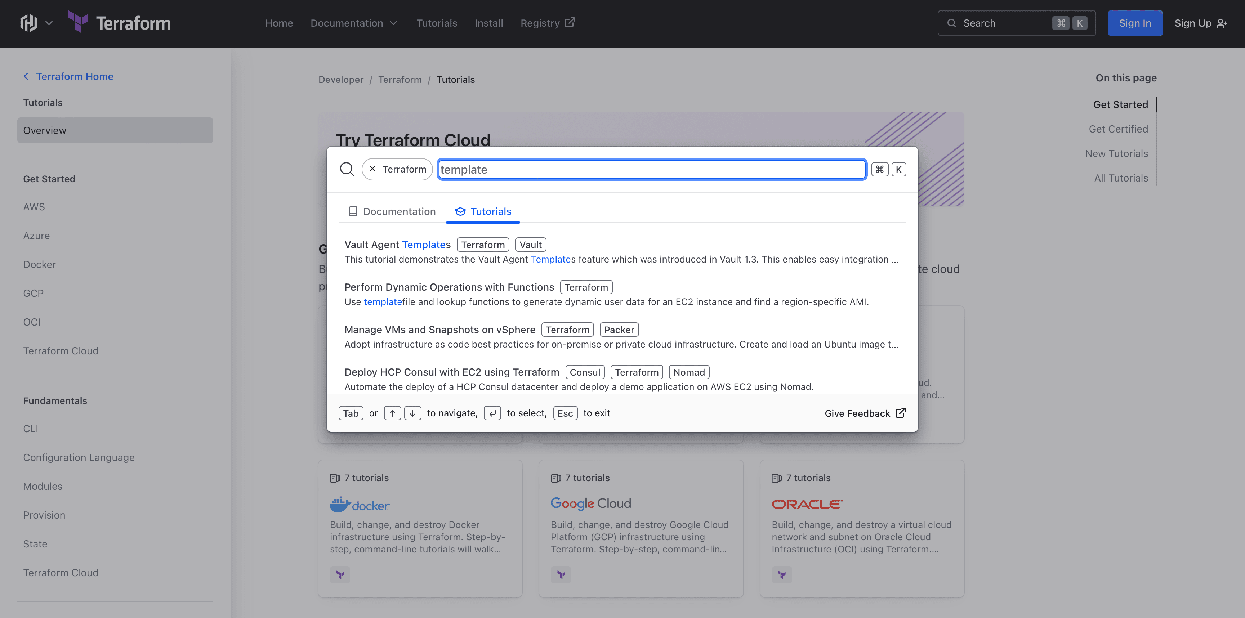Click the Give Feedback external link icon
Viewport: 1245px width, 618px height.
[x=900, y=413]
